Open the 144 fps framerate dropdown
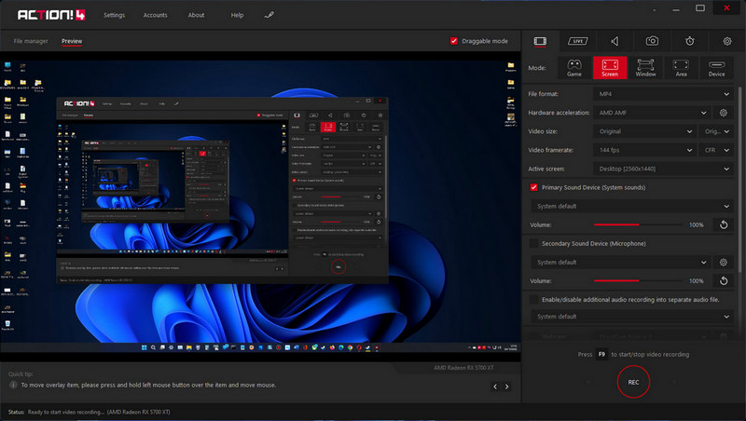The width and height of the screenshot is (746, 421). point(644,150)
